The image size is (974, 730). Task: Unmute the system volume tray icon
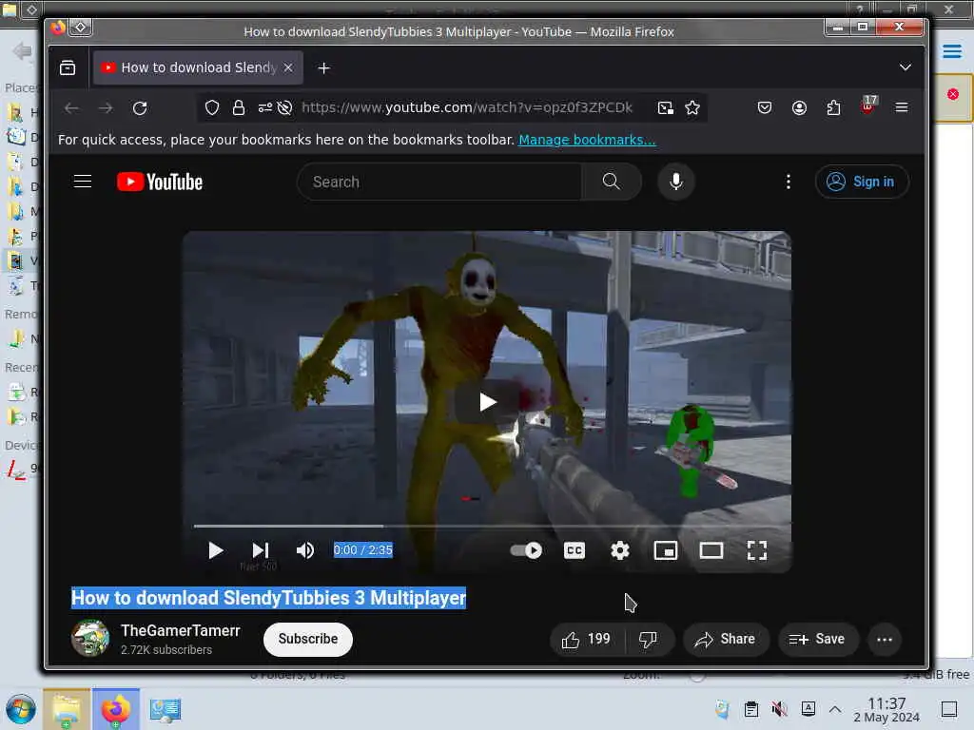779,709
